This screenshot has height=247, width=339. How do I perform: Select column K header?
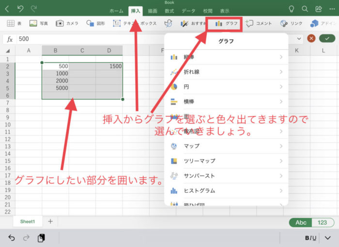point(296,50)
